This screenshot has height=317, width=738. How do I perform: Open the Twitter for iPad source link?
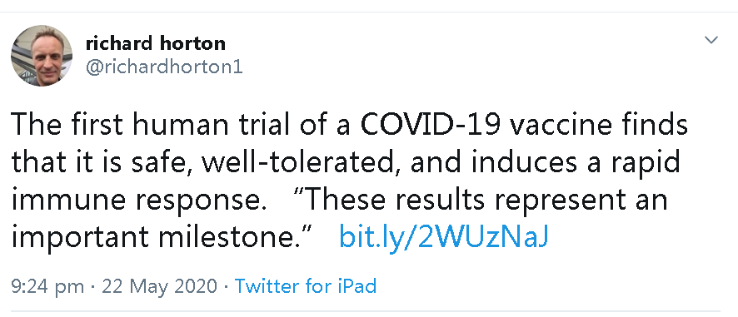point(306,286)
